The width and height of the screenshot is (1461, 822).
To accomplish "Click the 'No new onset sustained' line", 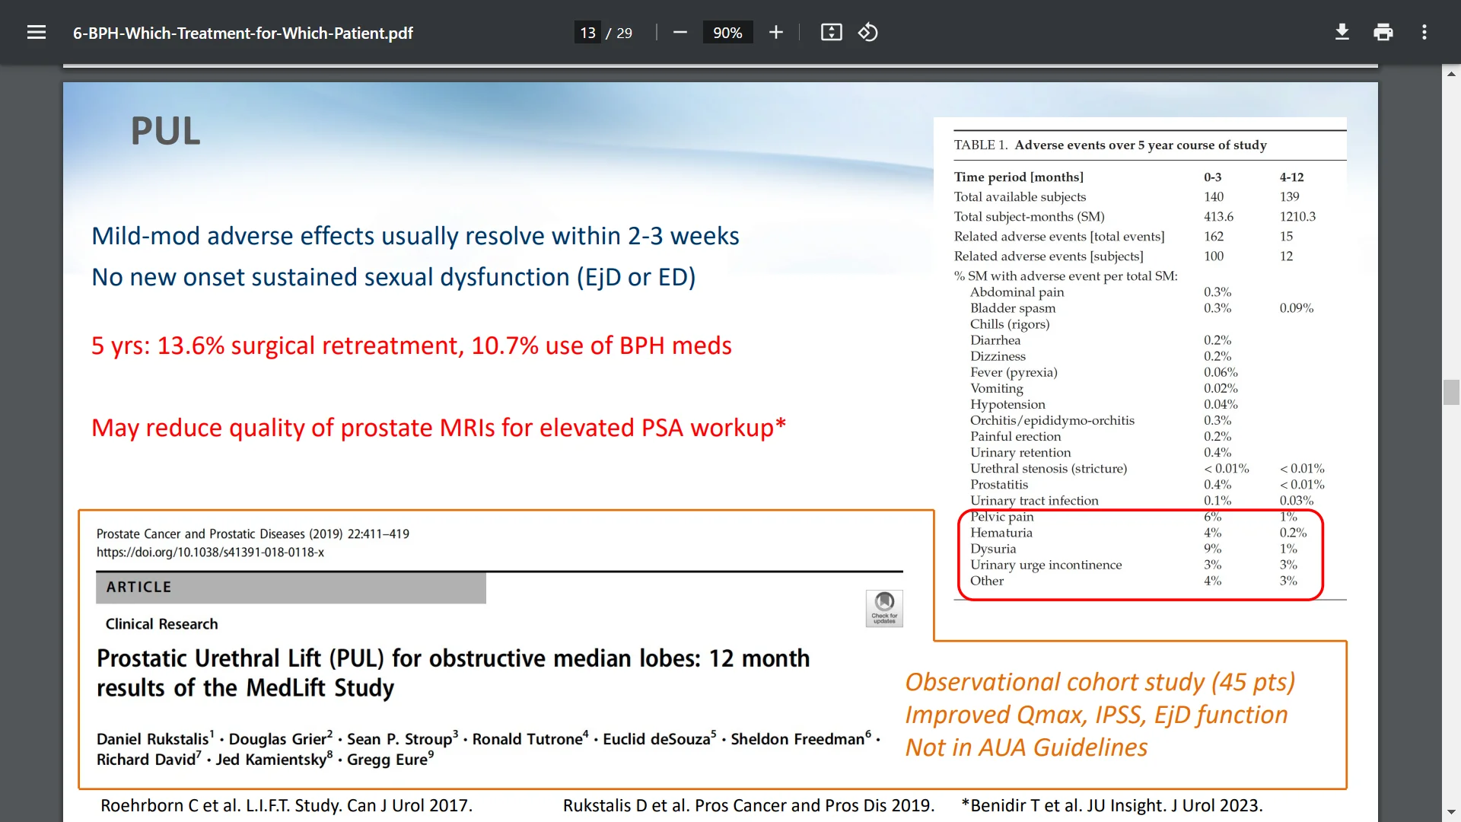I will coord(393,277).
